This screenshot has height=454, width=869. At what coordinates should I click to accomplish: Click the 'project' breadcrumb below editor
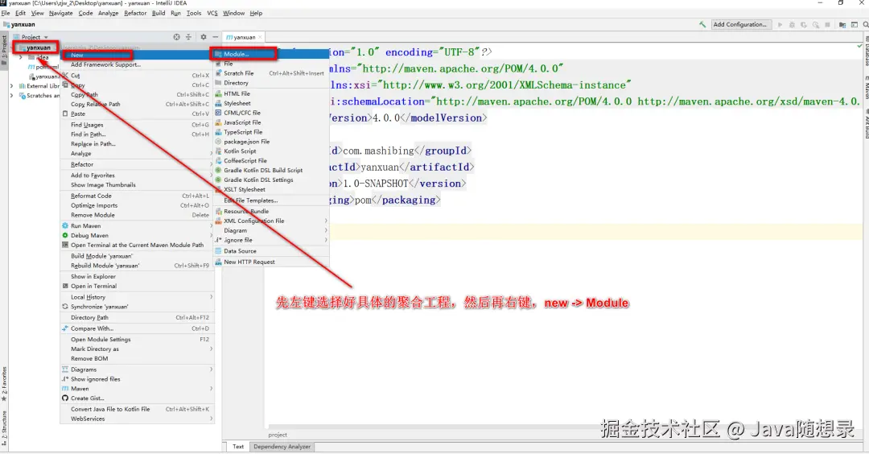(x=278, y=435)
